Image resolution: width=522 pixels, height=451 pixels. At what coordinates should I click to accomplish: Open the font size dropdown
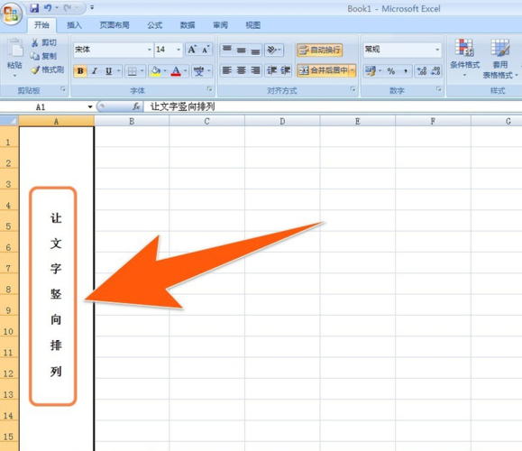click(x=179, y=50)
